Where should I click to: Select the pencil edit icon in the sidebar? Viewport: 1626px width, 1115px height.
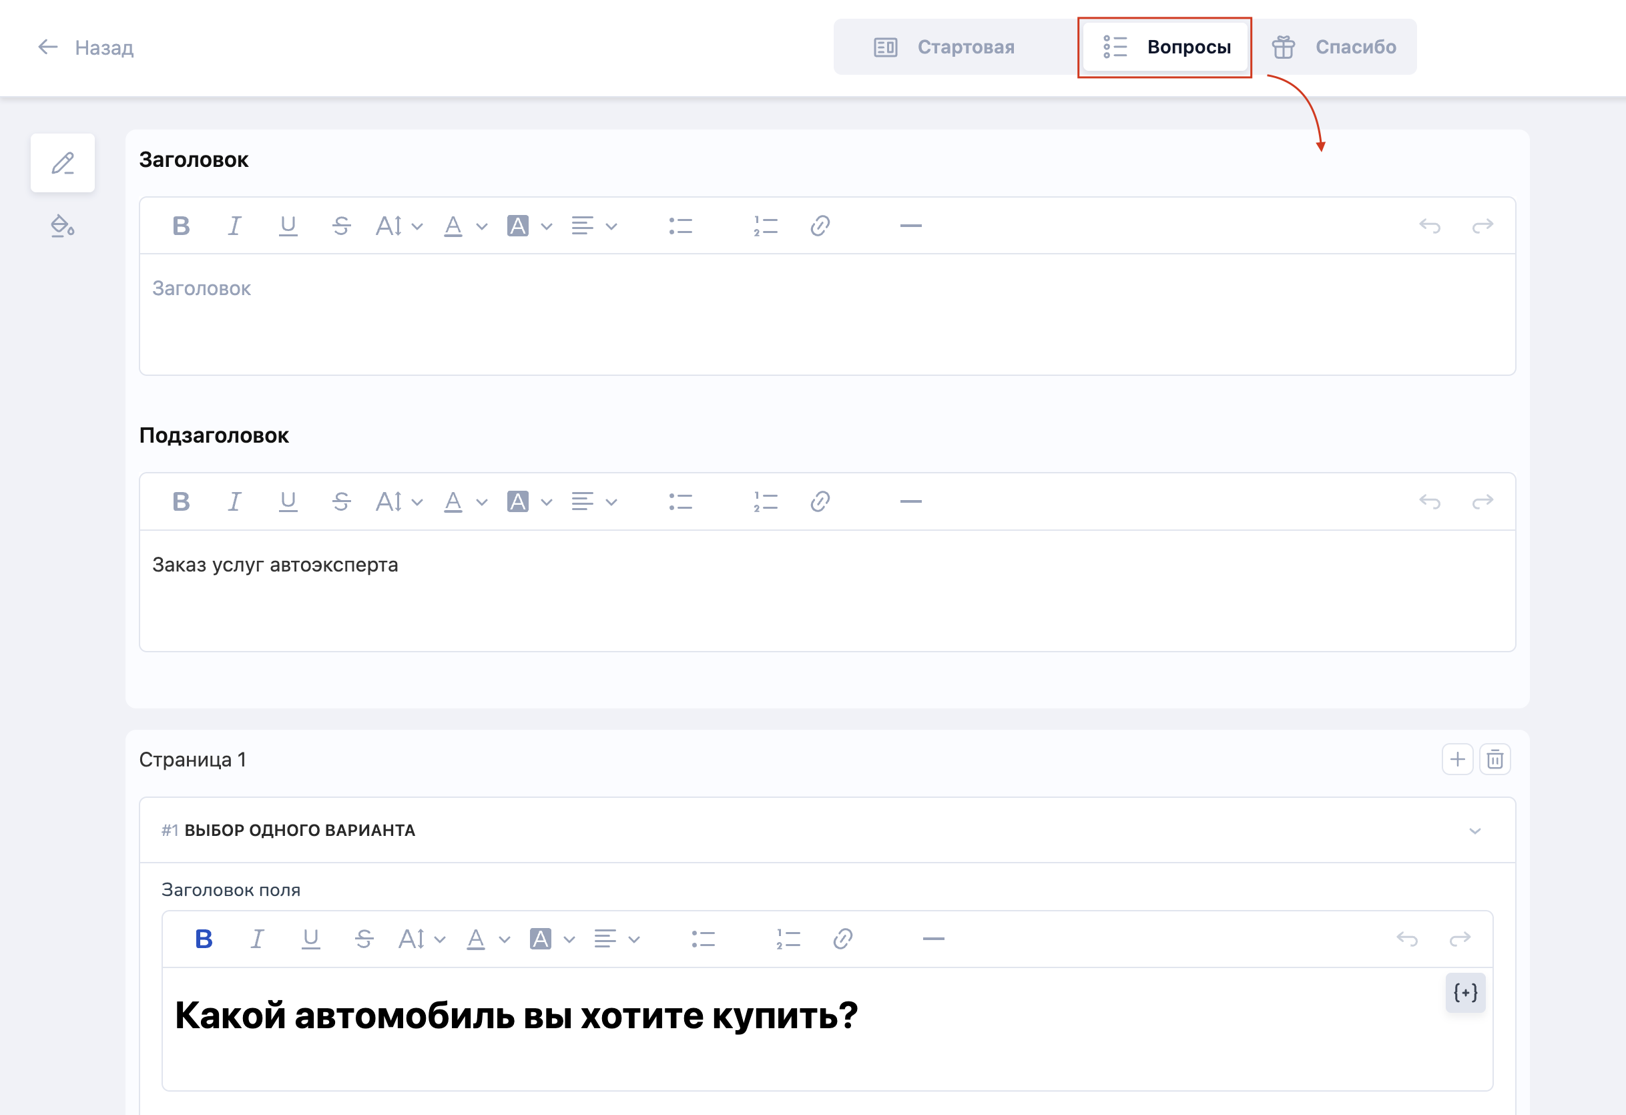pyautogui.click(x=62, y=163)
